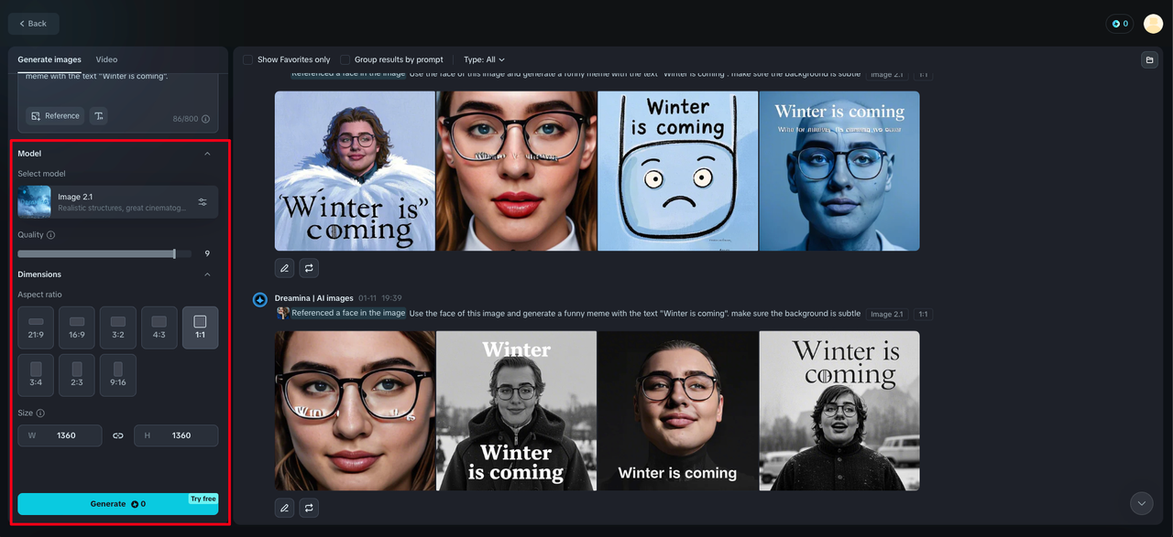Choose the 4:3 aspect ratio
Image resolution: width=1173 pixels, height=537 pixels.
click(x=159, y=328)
